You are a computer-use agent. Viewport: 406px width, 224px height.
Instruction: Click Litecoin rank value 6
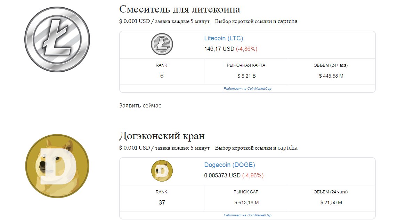click(x=162, y=76)
